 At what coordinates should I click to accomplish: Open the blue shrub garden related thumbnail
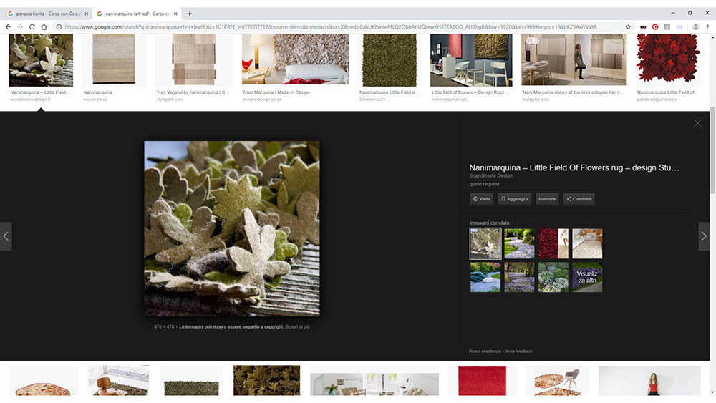click(x=485, y=277)
